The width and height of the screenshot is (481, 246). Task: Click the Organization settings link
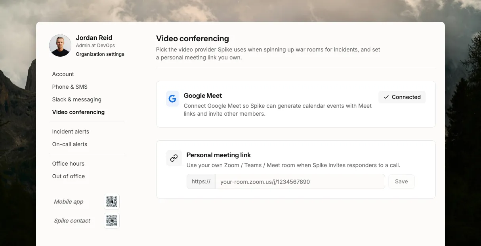[x=100, y=54]
